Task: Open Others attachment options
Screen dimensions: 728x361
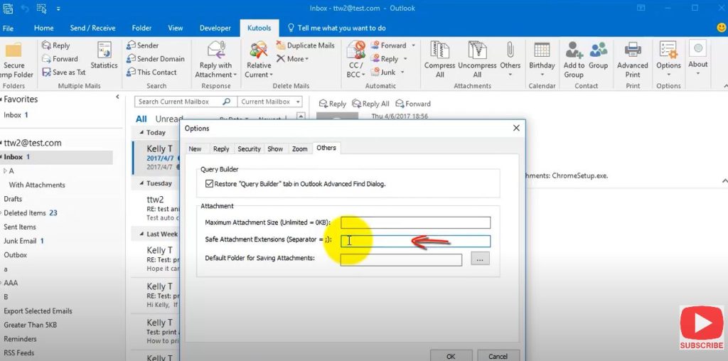Action: click(x=510, y=60)
